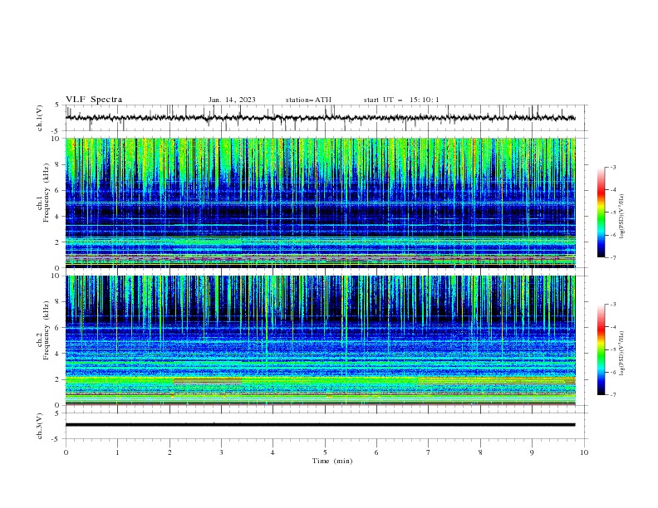The image size is (658, 508).
Task: Click the "start UT = 15:10:1" header text
Action: pyautogui.click(x=401, y=100)
